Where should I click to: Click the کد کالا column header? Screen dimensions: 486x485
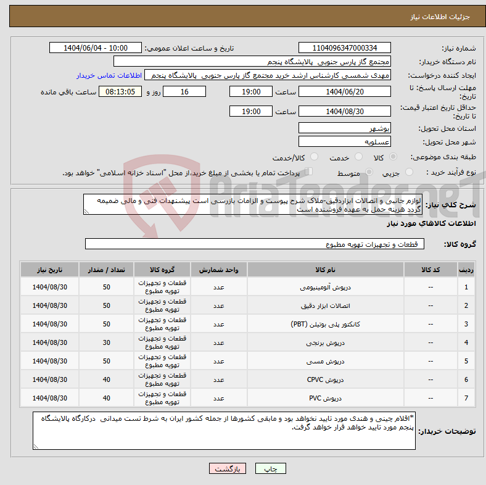(x=430, y=270)
